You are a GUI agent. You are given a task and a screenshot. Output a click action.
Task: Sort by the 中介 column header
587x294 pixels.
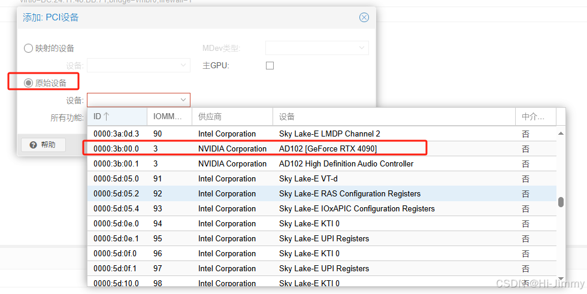pyautogui.click(x=535, y=117)
